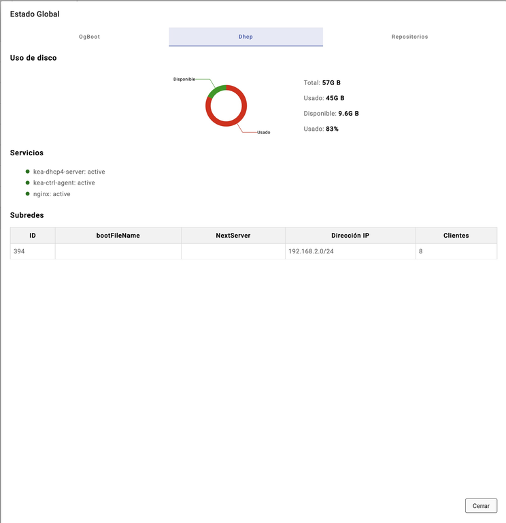Select subnet row with ID 394
The width and height of the screenshot is (506, 523).
pos(33,251)
